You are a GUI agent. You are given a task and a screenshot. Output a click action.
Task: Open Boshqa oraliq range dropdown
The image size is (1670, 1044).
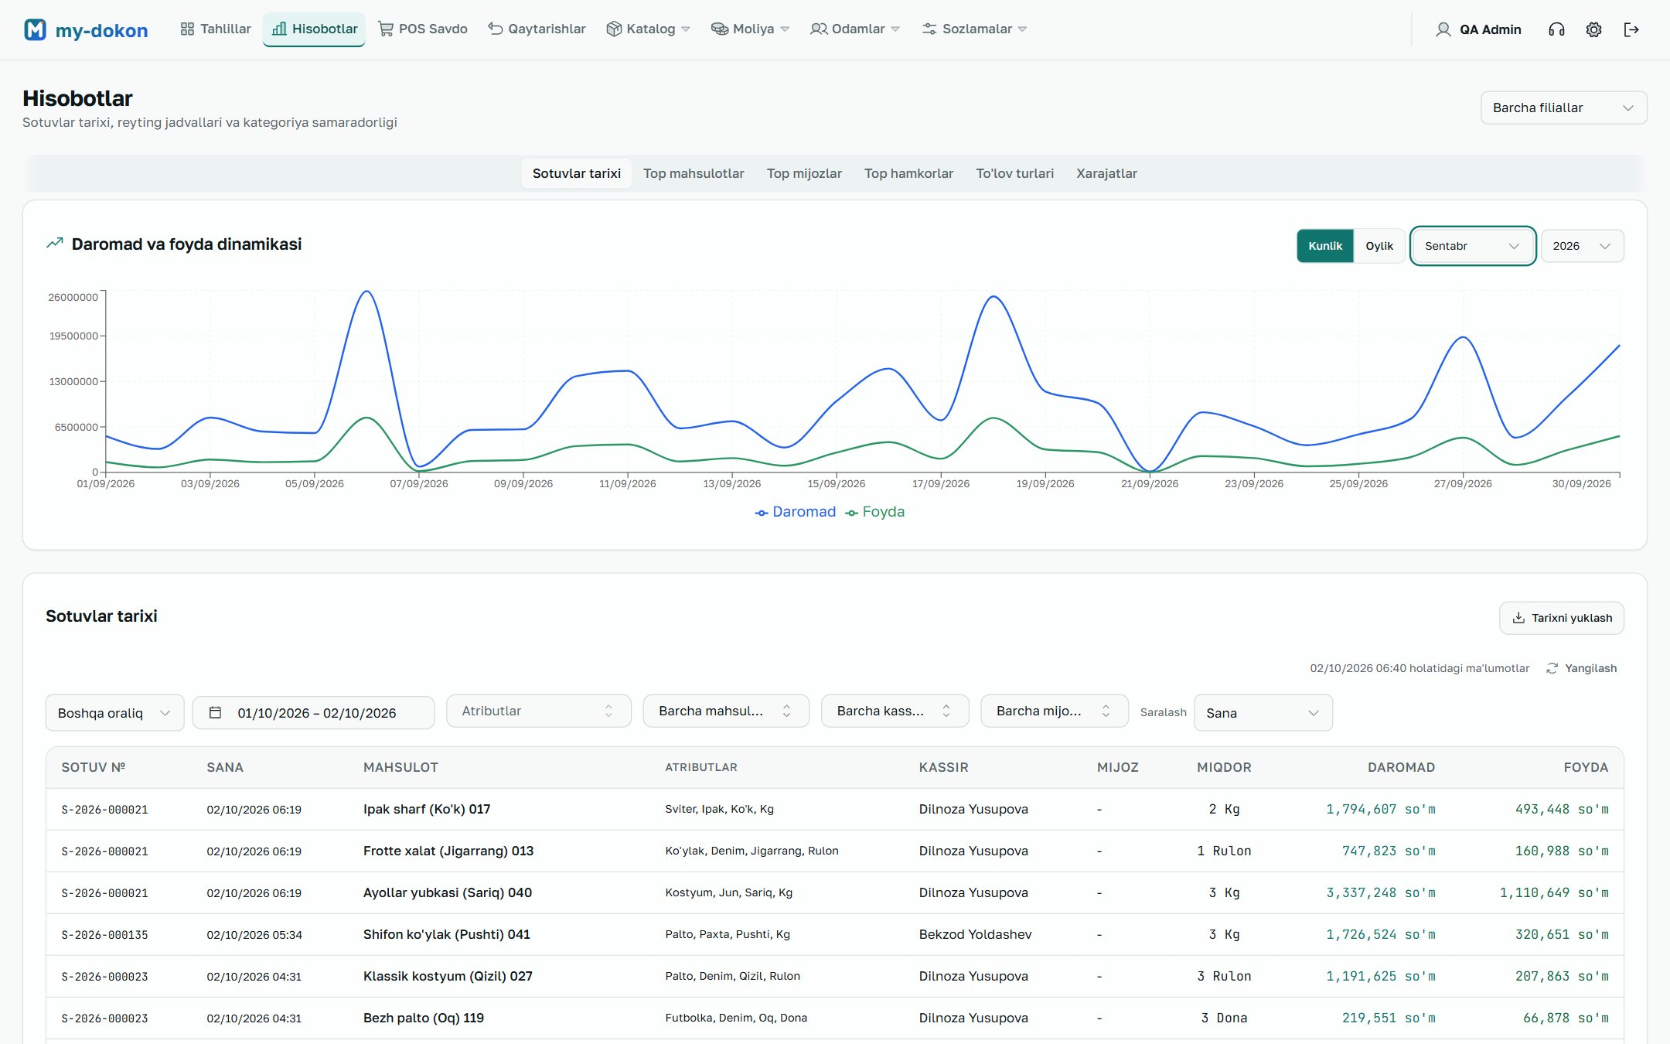click(x=114, y=712)
